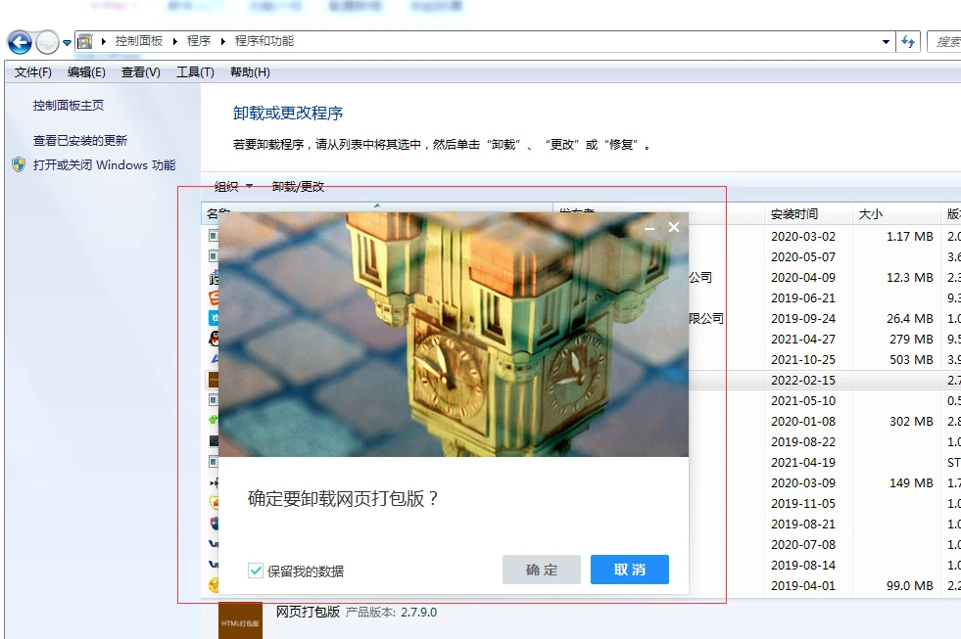Open the 查看(V) menu
This screenshot has width=961, height=639.
point(141,72)
